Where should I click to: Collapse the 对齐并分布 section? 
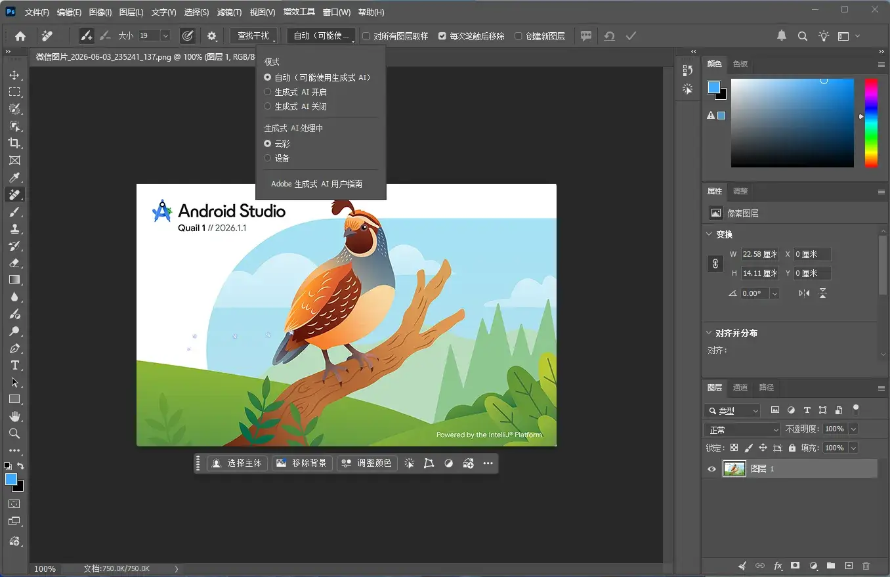(709, 333)
